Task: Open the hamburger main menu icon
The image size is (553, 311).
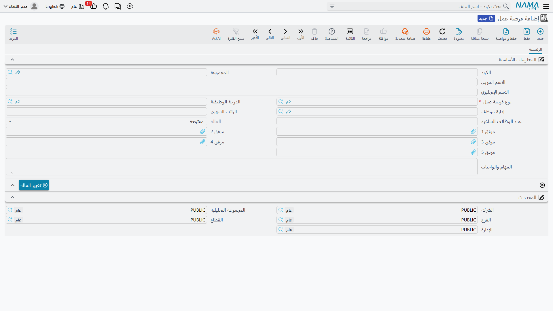Action: point(546,6)
